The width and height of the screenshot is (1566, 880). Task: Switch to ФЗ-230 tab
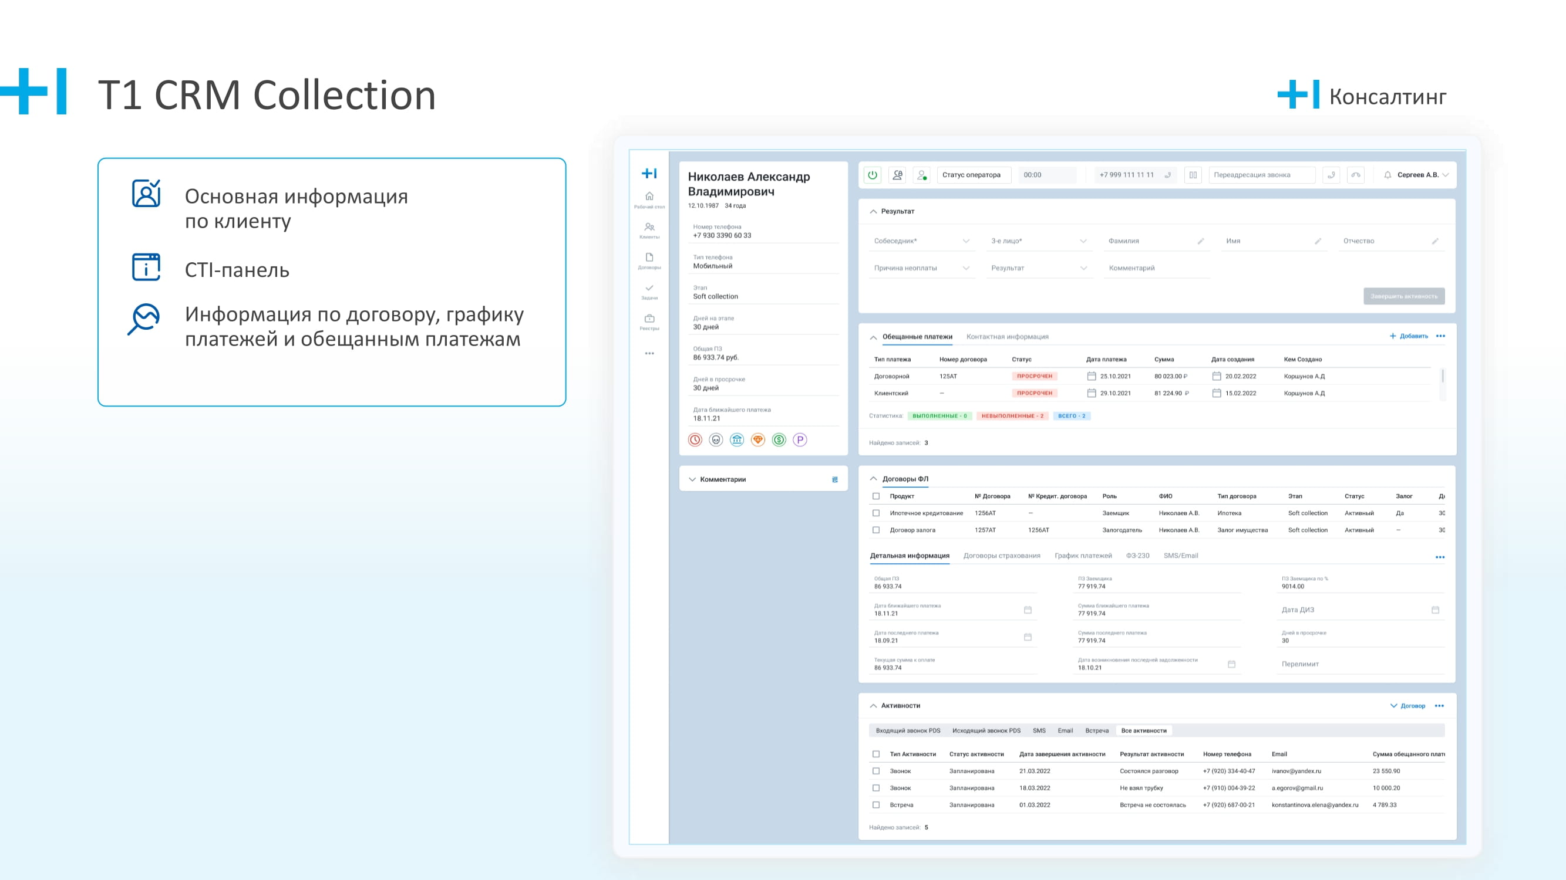(1137, 556)
